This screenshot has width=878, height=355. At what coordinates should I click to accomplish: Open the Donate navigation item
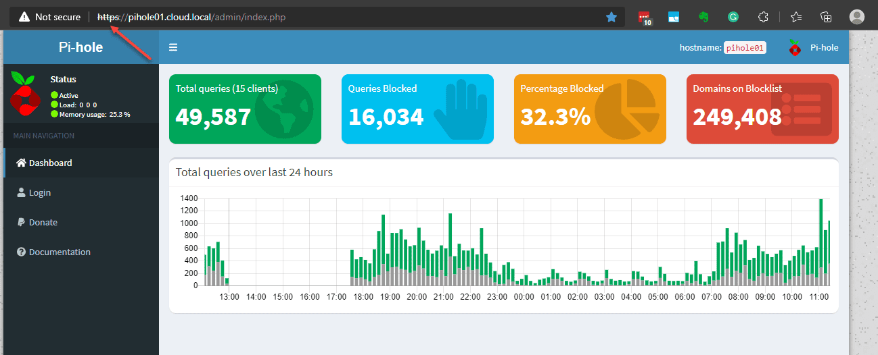tap(81, 222)
